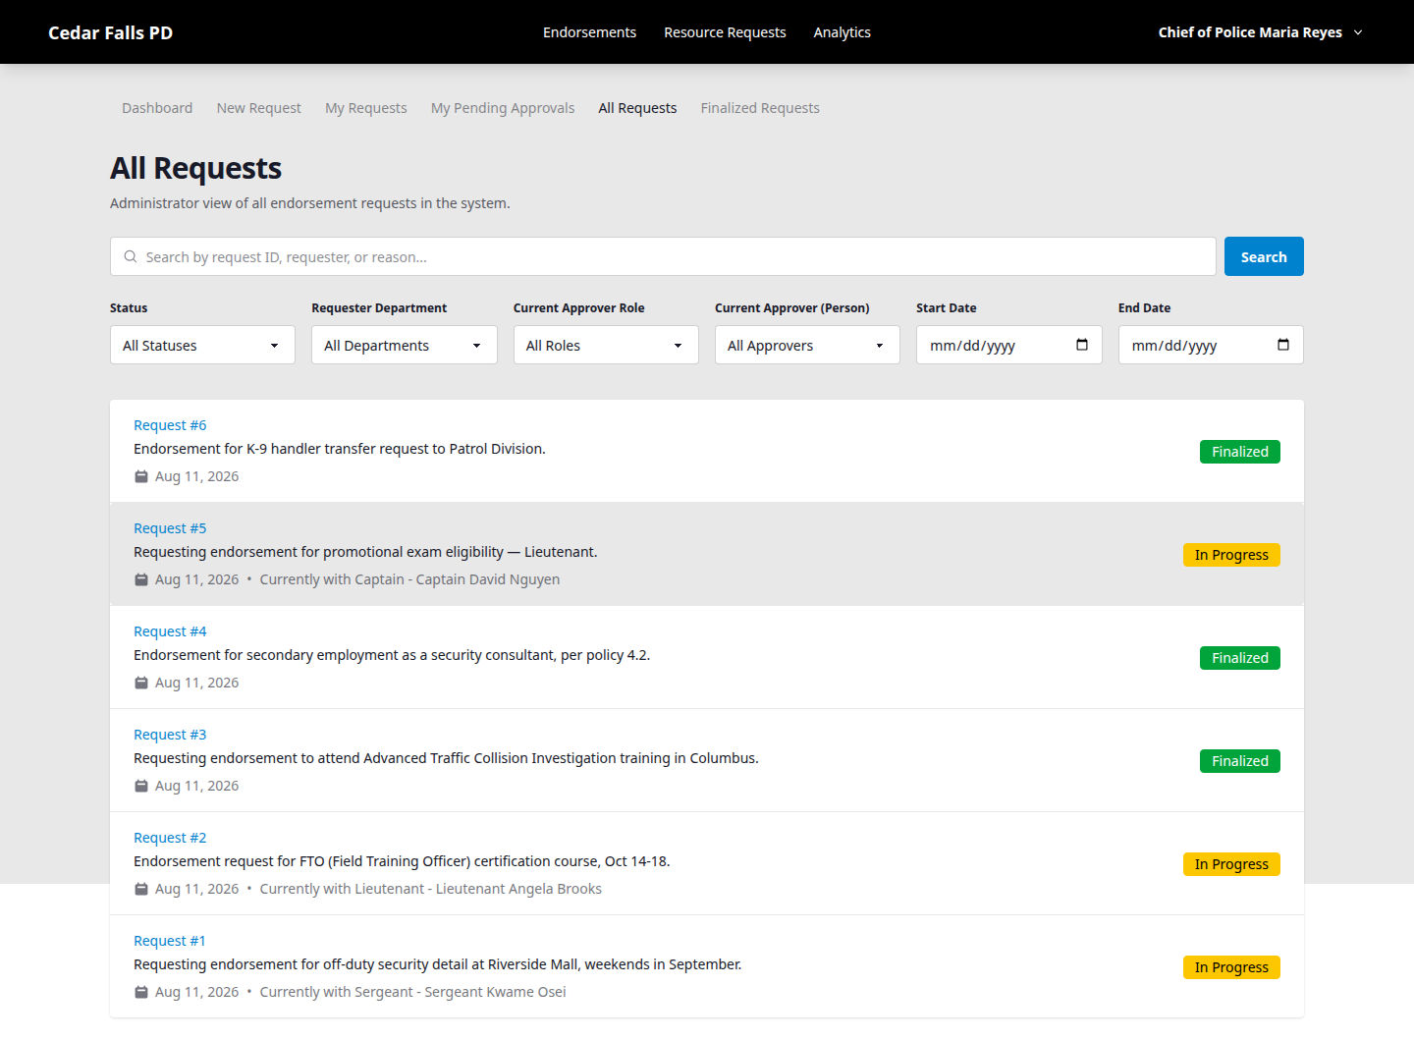
Task: Open the Request #6 link
Action: point(170,425)
